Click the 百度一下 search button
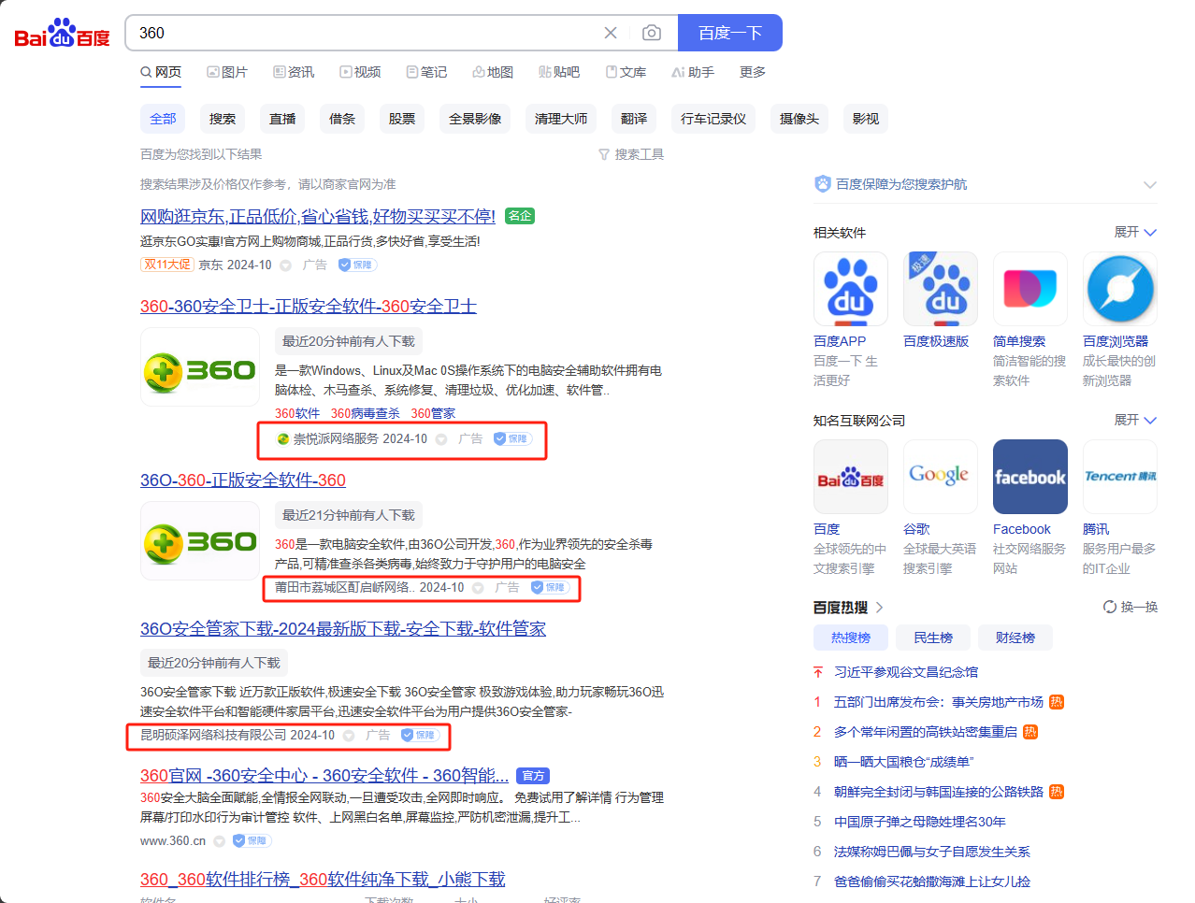This screenshot has width=1195, height=903. pos(730,33)
